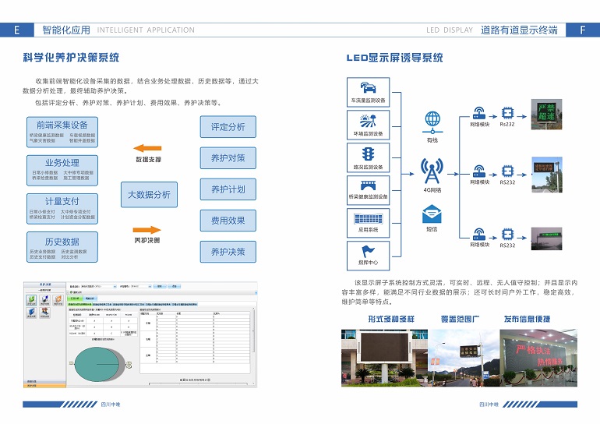Open the red 严格执法 indoor LED wall photo
Screen dimensions: 600x424
pyautogui.click(x=538, y=358)
